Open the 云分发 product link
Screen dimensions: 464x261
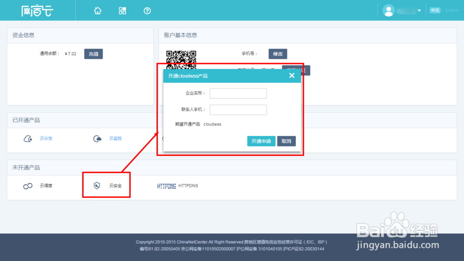(x=46, y=138)
